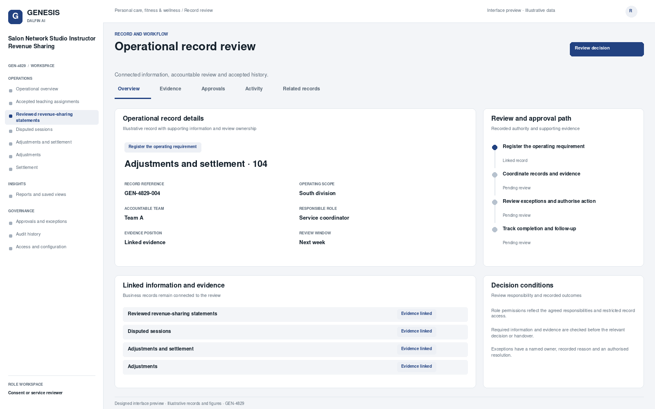Click Evidence linked badge for Reviewed revenue-sharing statements
This screenshot has width=655, height=409.
click(416, 314)
